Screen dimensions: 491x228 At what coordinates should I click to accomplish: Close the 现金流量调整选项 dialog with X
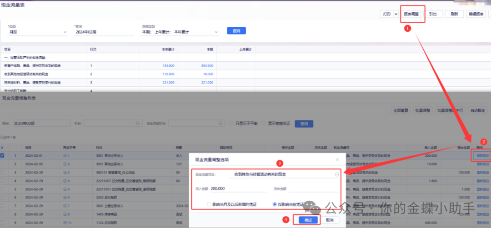(x=337, y=160)
